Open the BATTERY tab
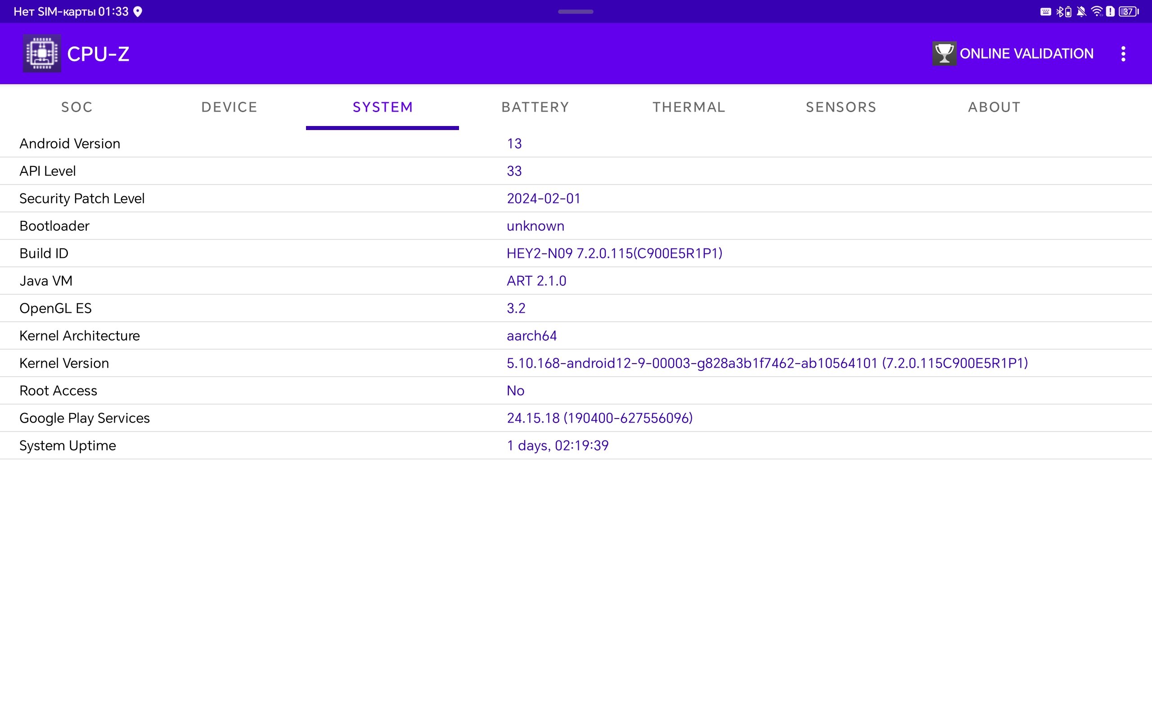 tap(535, 107)
